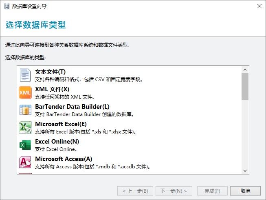Pick the Excel Online icon
This screenshot has height=200, width=266.
click(x=25, y=145)
